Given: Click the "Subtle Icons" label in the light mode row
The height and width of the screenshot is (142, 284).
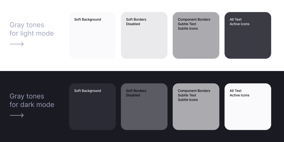Looking at the screenshot, I should 188,29.
